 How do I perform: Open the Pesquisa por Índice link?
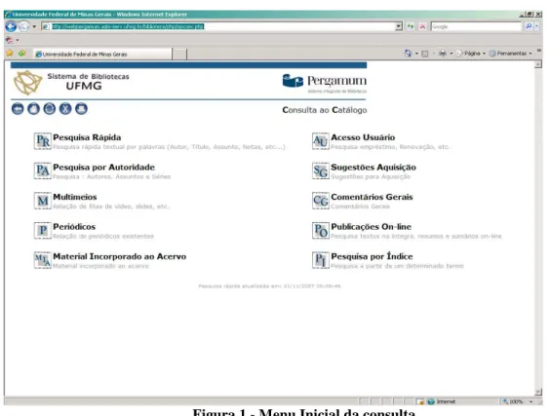(x=372, y=256)
